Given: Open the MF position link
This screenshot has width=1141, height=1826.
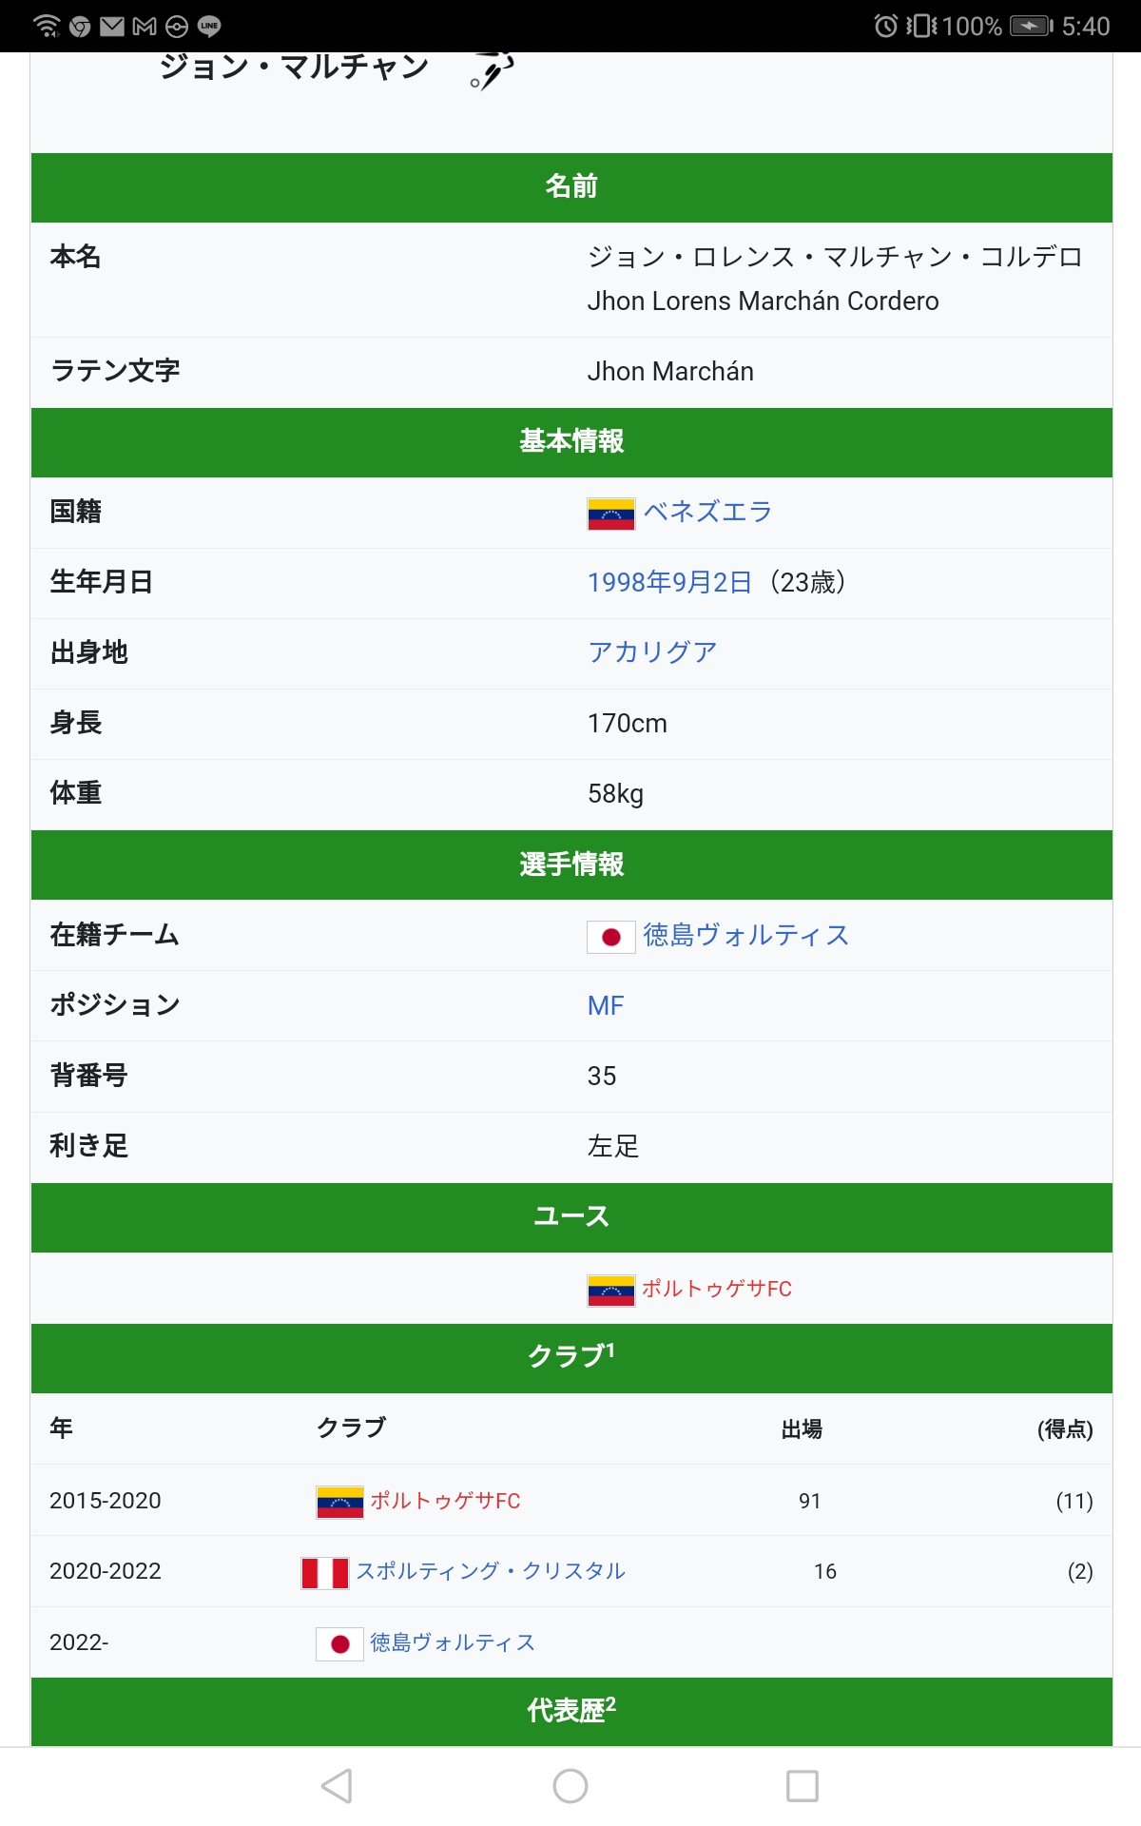Looking at the screenshot, I should coord(606,1005).
